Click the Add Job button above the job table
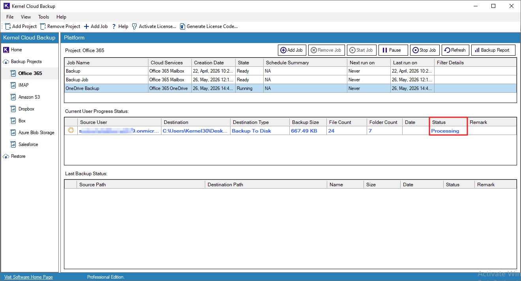The height and width of the screenshot is (281, 521). [292, 50]
